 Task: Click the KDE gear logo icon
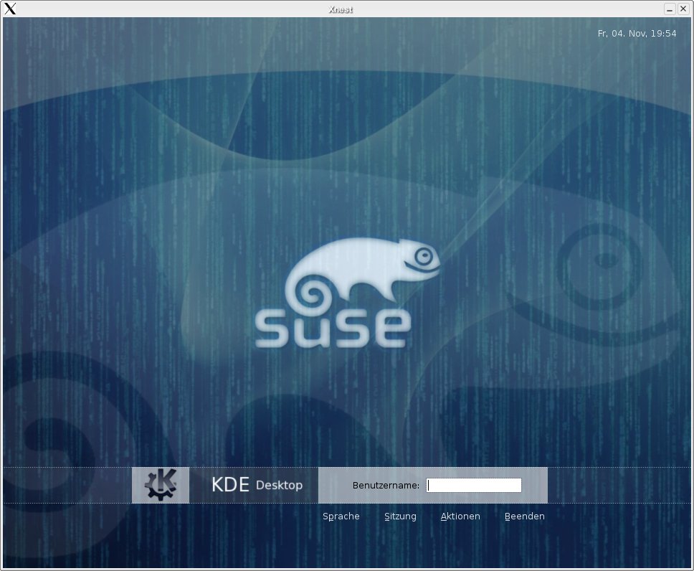pyautogui.click(x=160, y=485)
